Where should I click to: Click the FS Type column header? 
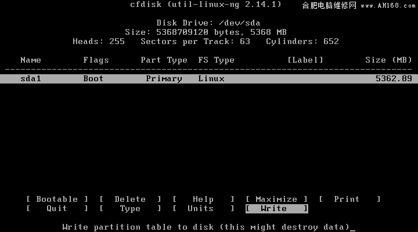(x=216, y=60)
